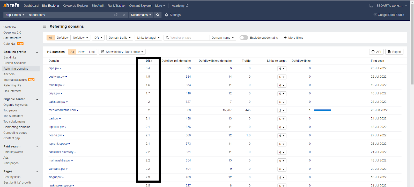The height and width of the screenshot is (187, 414).
Task: Select the Lost domains filter
Action: (92, 52)
